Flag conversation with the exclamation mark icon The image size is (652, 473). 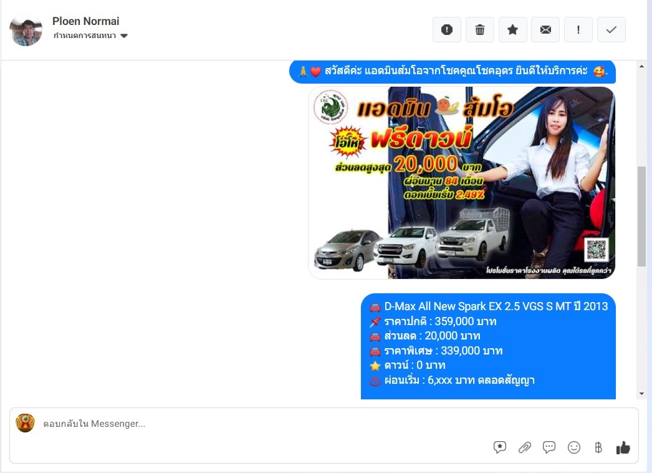click(578, 29)
